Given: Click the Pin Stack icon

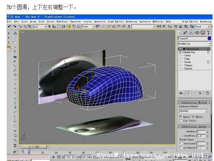Looking at the screenshot, I should coord(181,93).
